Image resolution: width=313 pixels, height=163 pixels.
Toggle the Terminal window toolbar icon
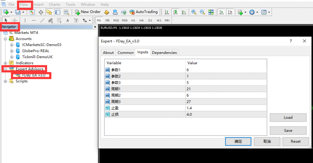tap(58, 12)
